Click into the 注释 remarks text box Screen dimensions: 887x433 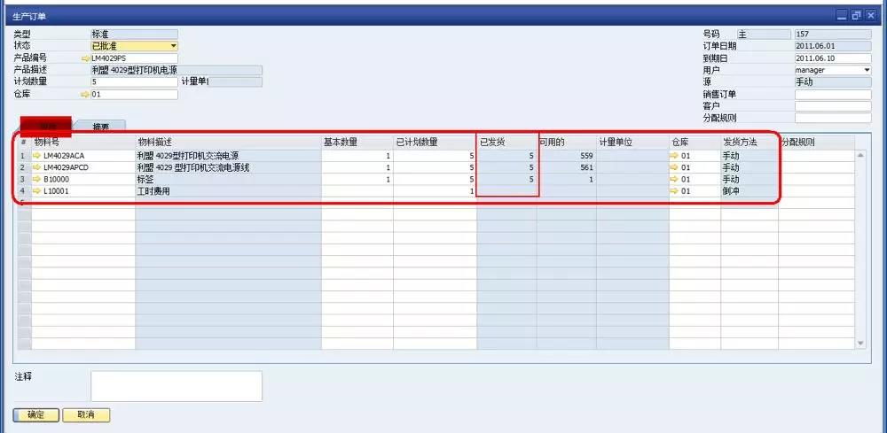[x=176, y=386]
